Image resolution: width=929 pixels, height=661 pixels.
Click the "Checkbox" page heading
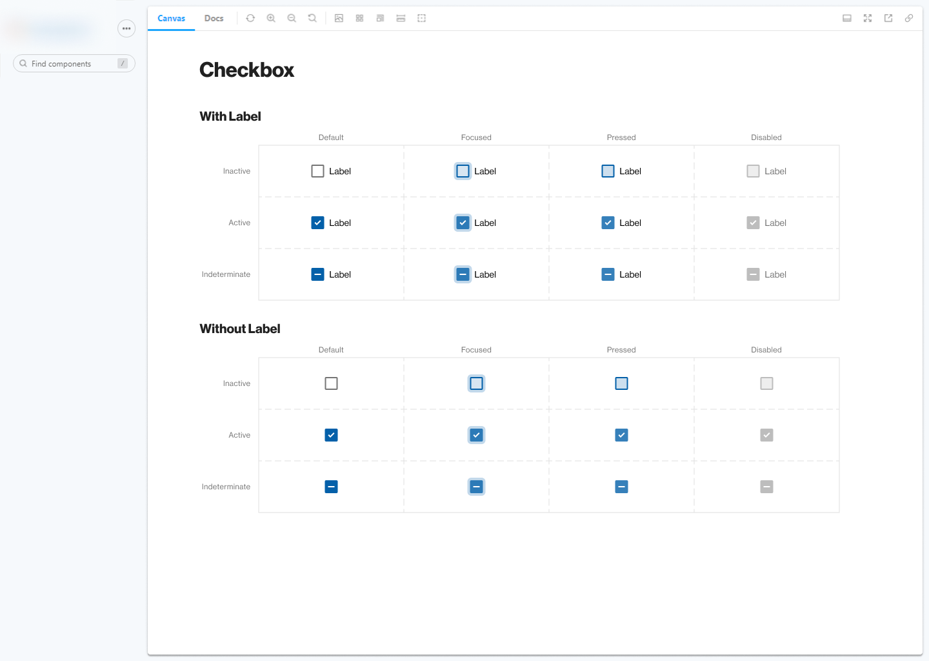[x=246, y=70]
